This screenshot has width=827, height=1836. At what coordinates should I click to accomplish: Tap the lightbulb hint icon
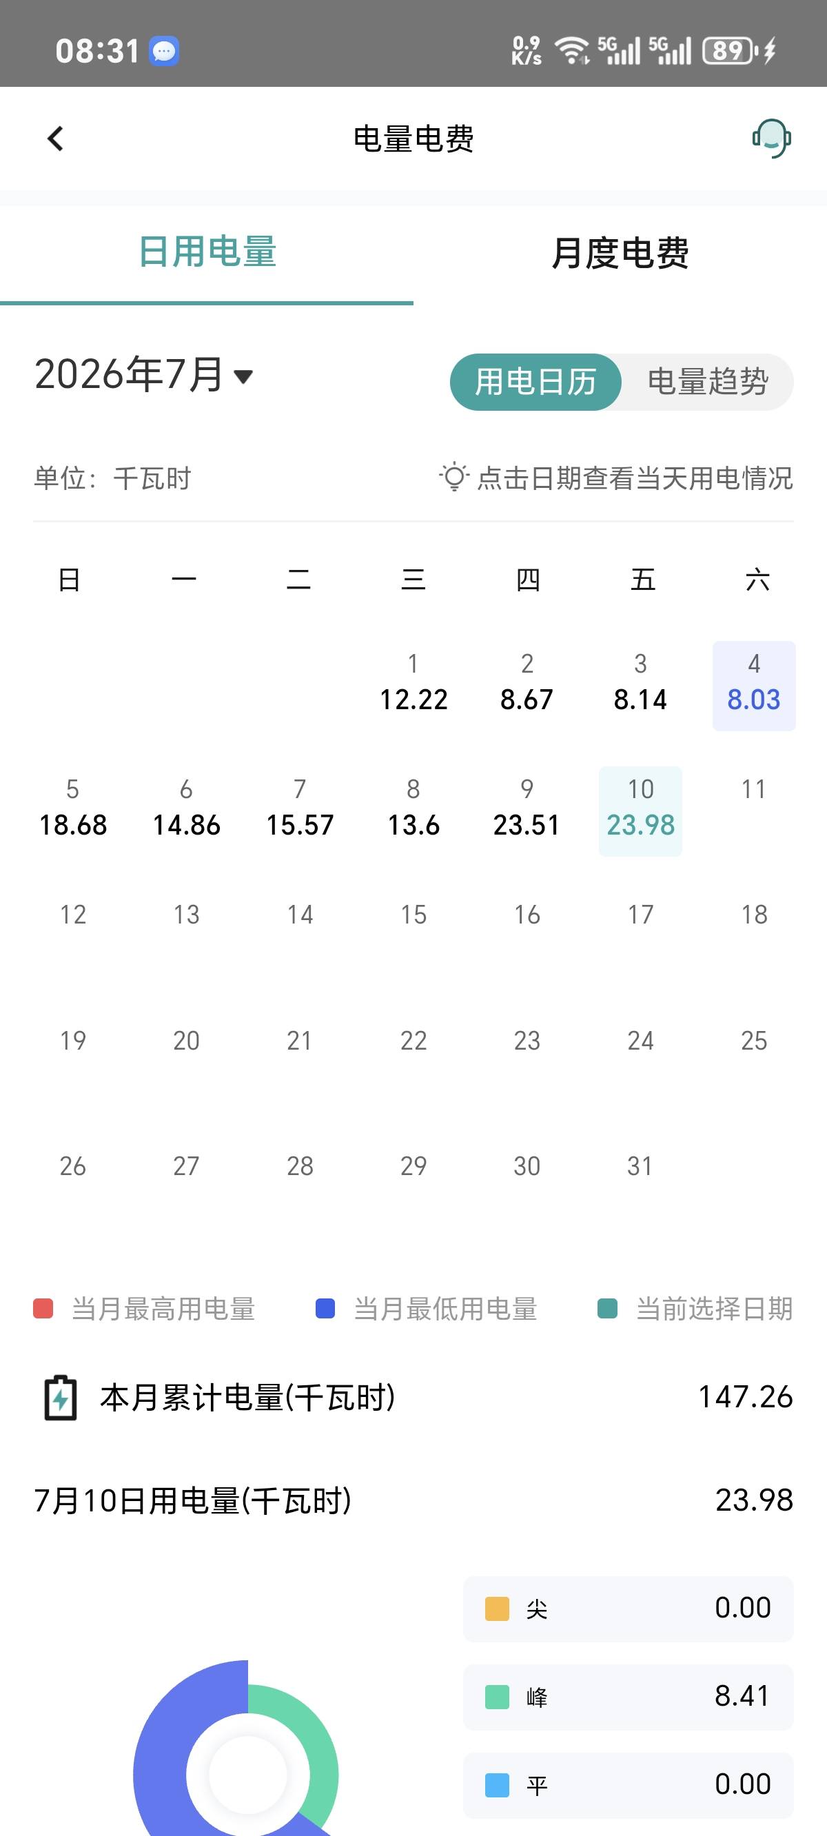pyautogui.click(x=453, y=478)
